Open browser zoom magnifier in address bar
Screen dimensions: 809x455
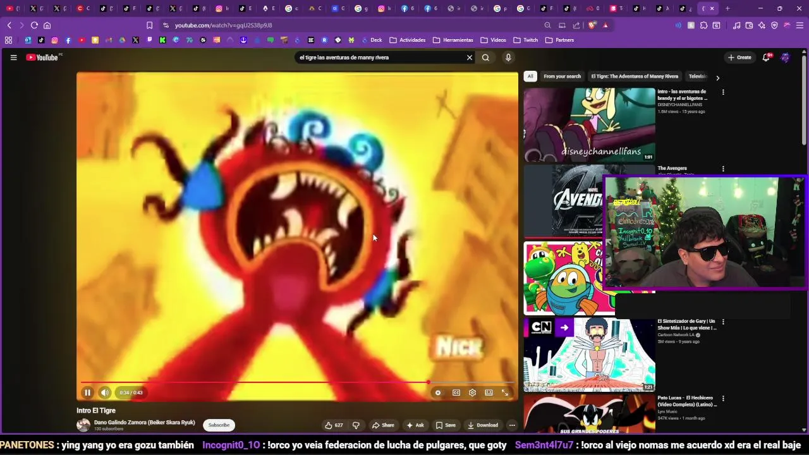click(547, 25)
